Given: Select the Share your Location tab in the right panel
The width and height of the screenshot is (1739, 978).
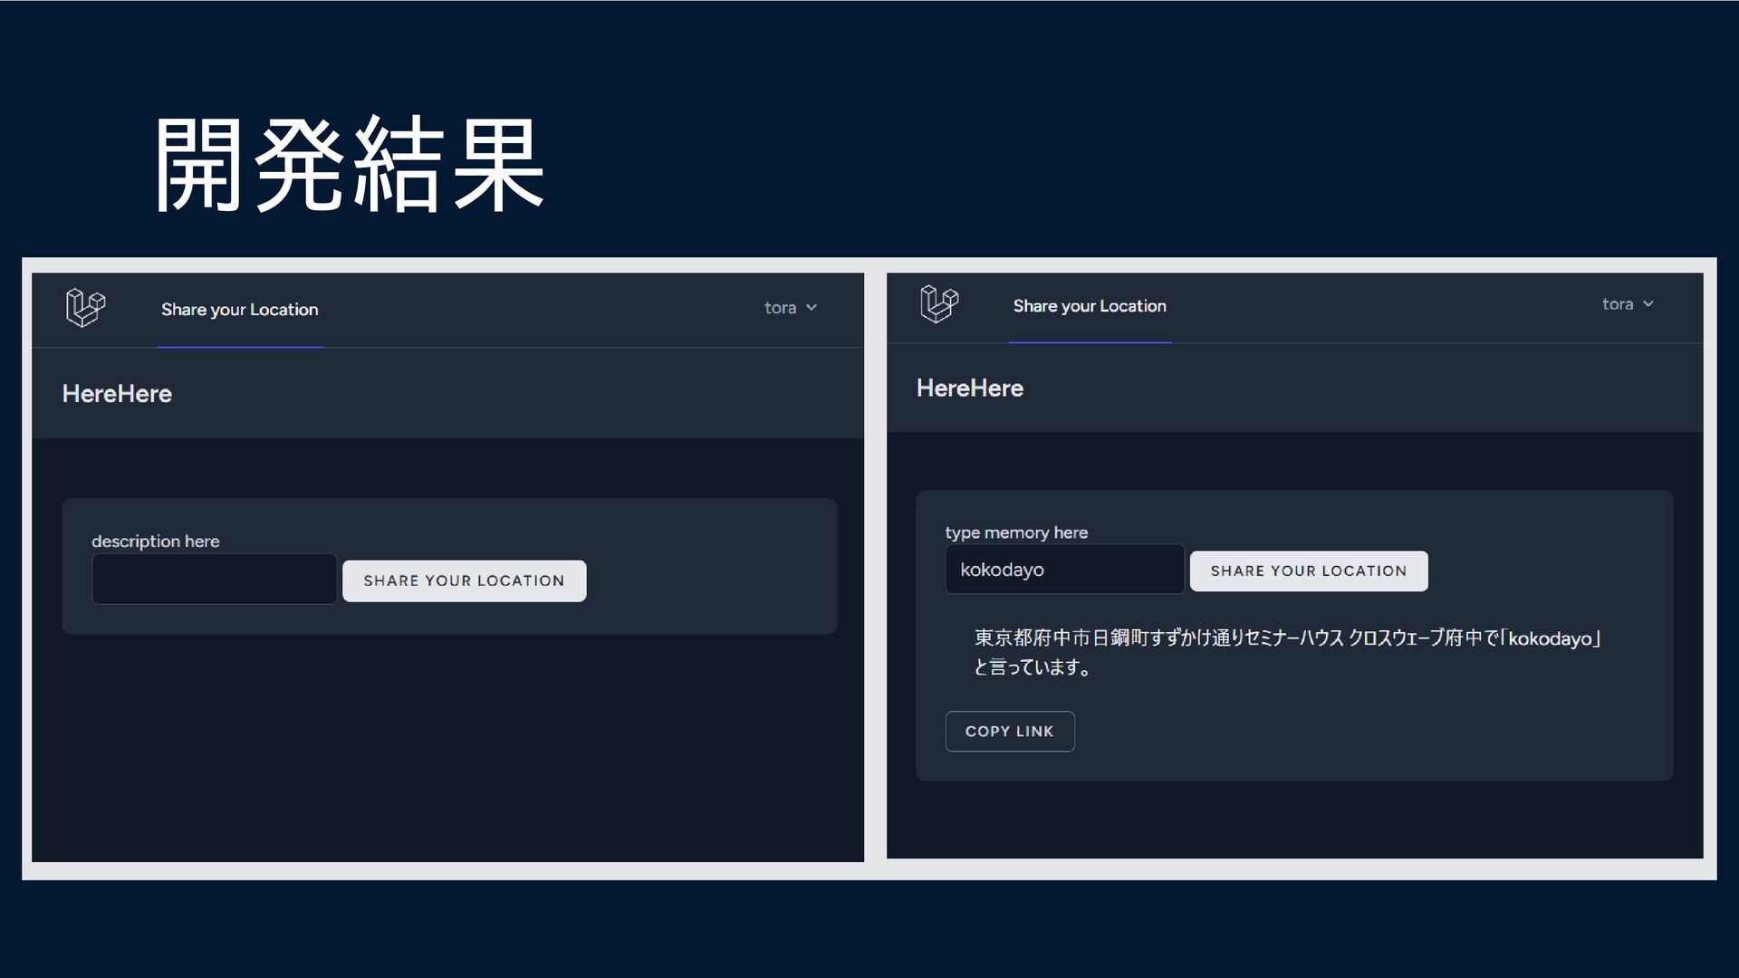Looking at the screenshot, I should [x=1090, y=306].
